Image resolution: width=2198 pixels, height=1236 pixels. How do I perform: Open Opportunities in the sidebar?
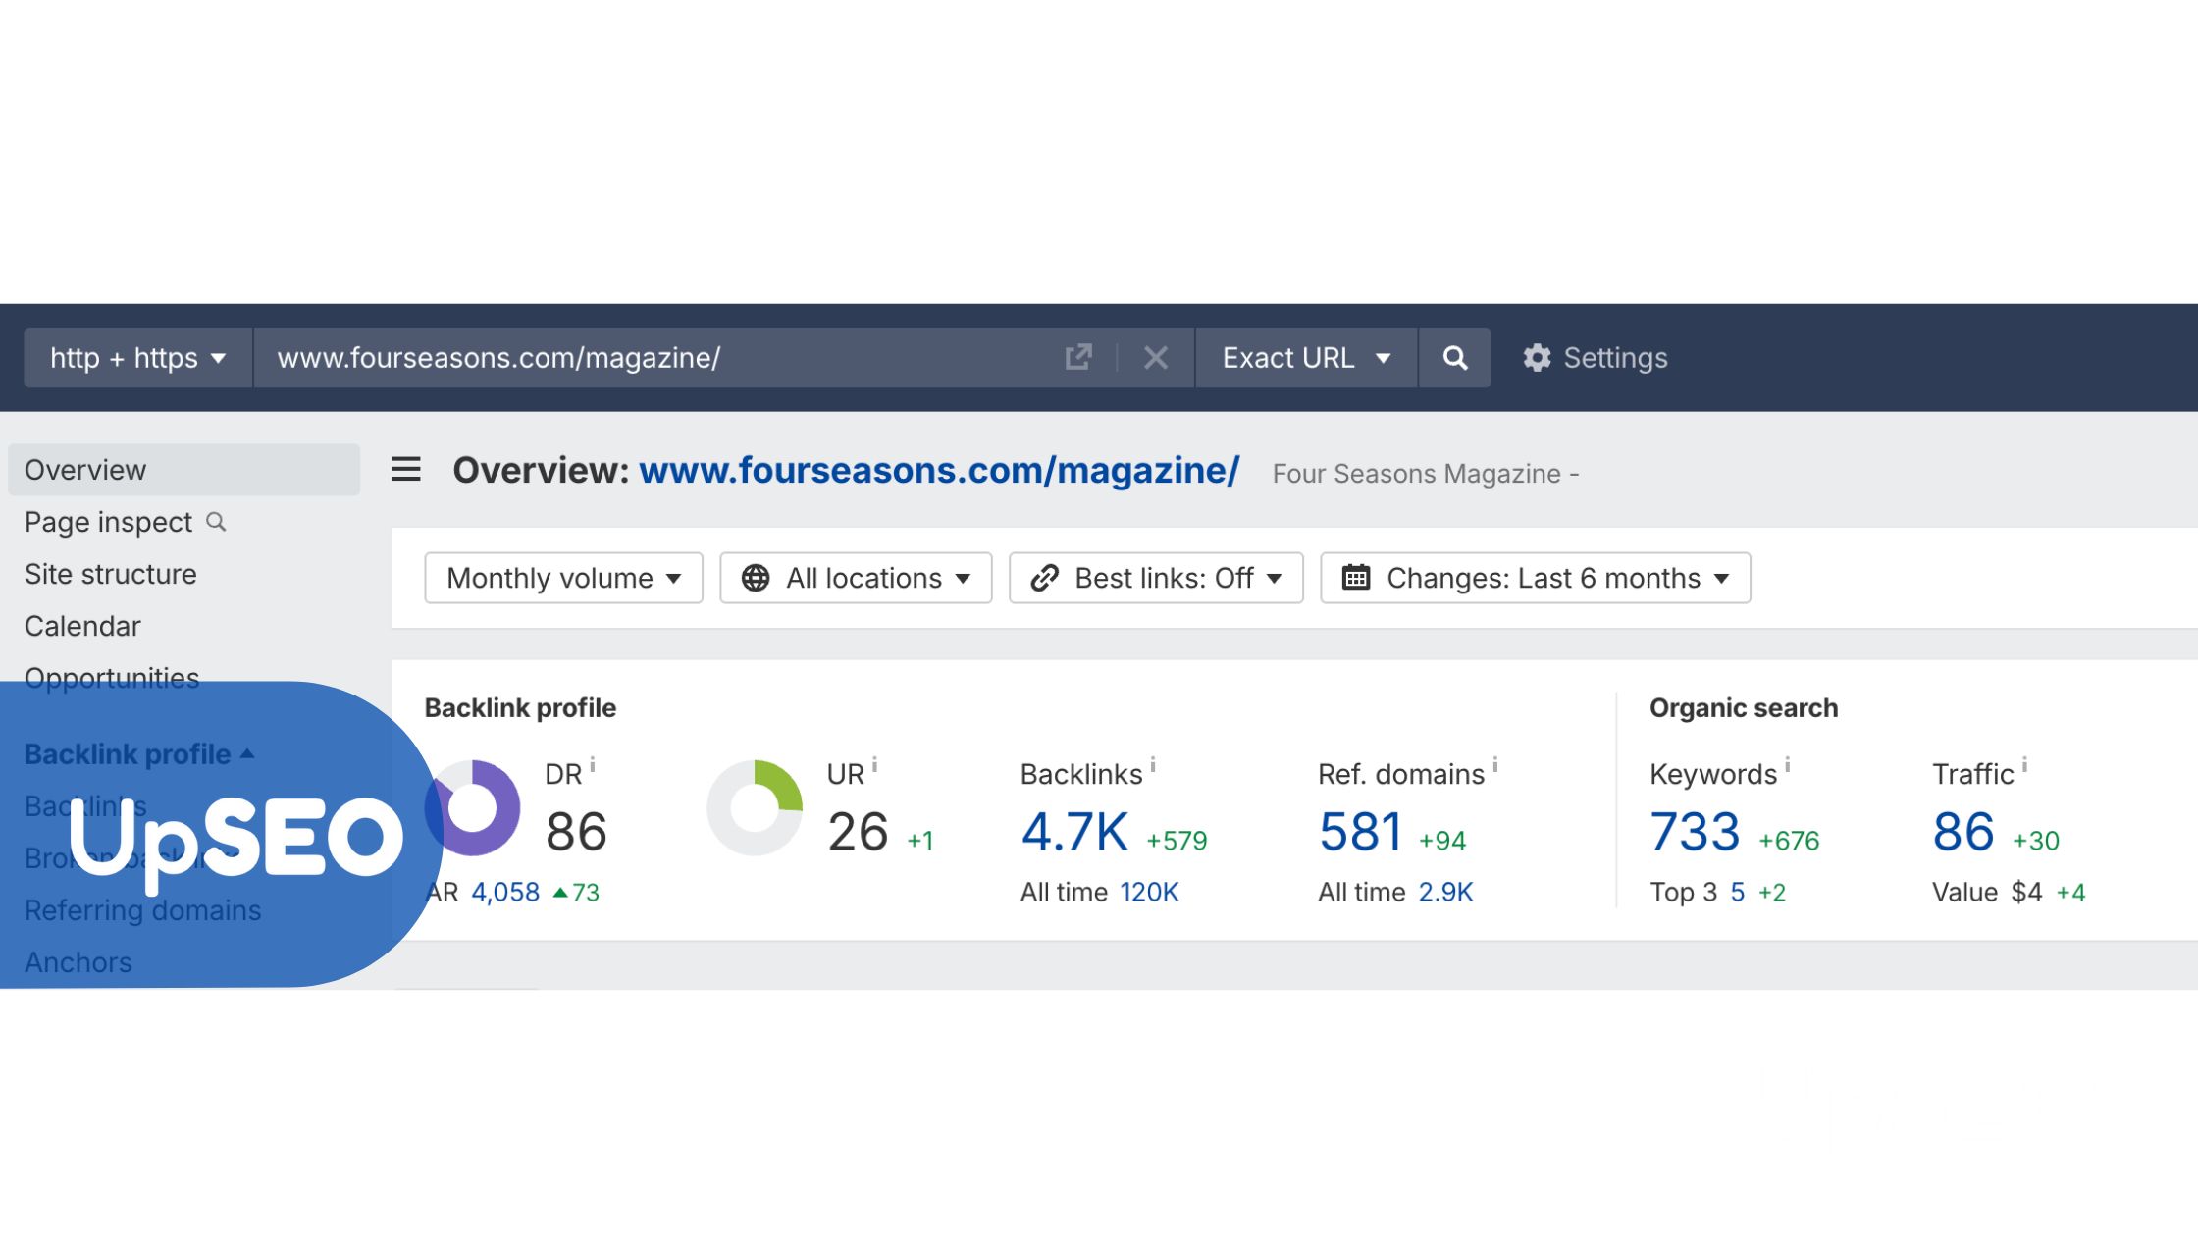tap(112, 678)
